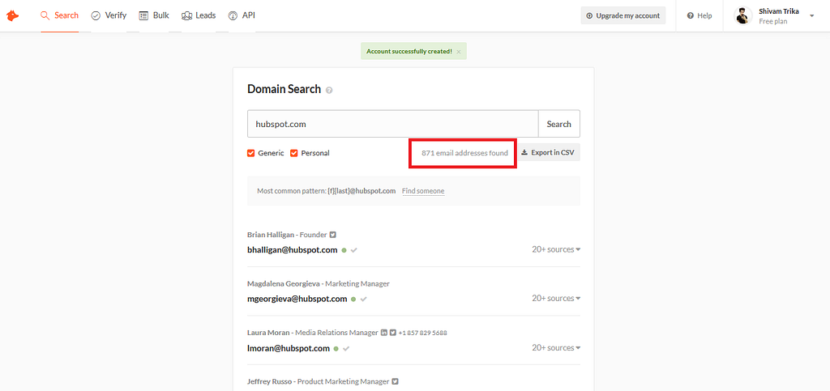Open Laura Moran's Twitter profile icon

393,333
